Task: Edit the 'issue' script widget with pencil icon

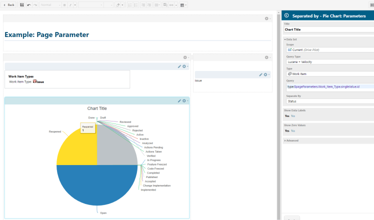Action: click(x=260, y=74)
